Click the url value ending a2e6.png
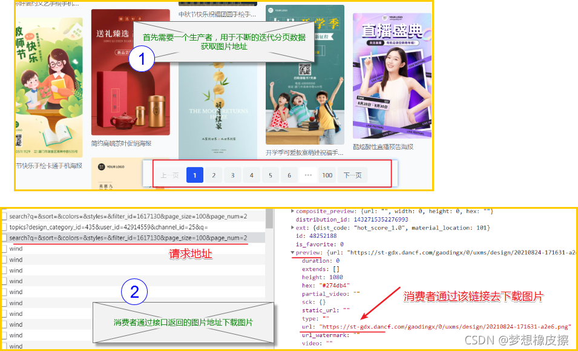 445,327
